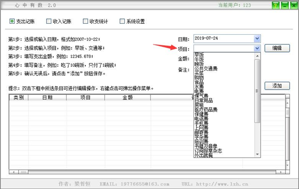Screen dimensions: 299x189
Task: Click the 金额 column header
Action: tap(128, 98)
